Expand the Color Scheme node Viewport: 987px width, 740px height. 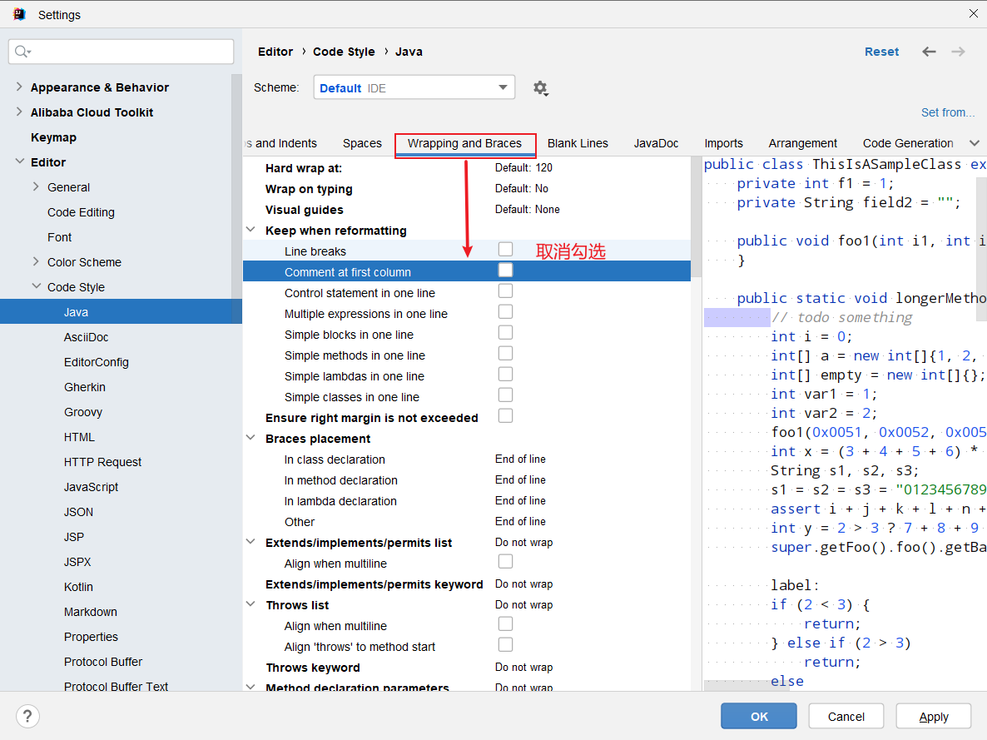point(36,262)
